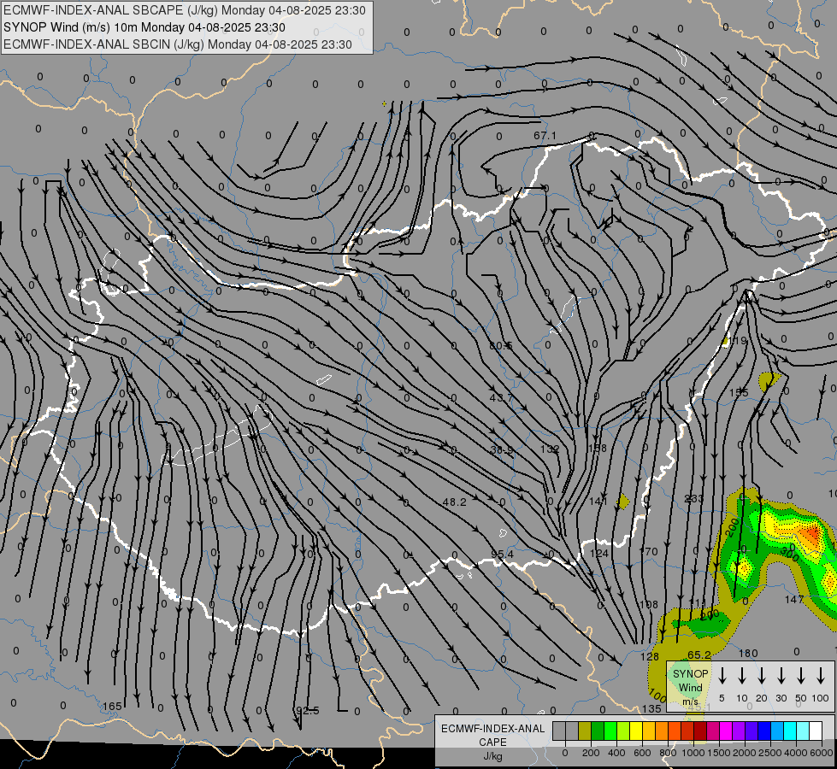837x769 pixels.
Task: Click the 141 value on the map
Action: [x=598, y=501]
